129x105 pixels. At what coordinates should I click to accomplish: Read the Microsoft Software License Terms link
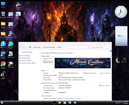(69, 98)
